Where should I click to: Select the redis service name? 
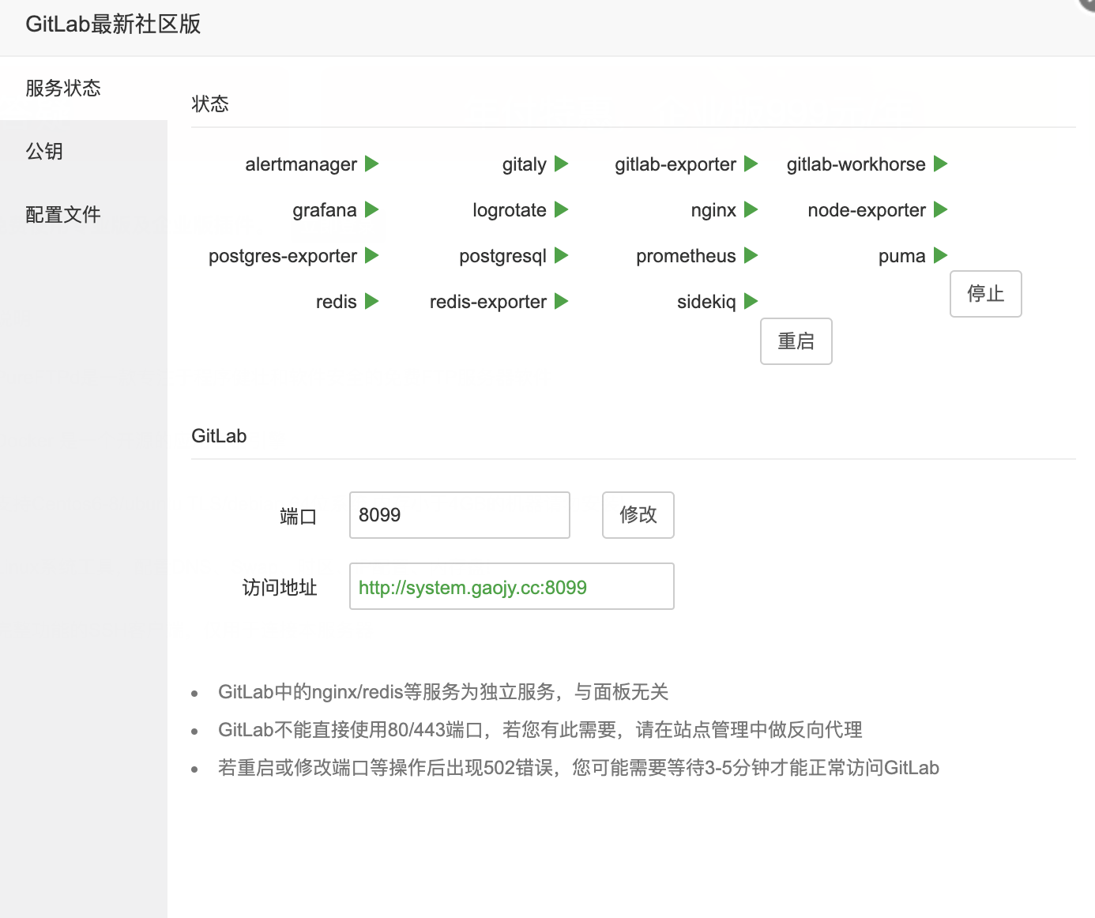[337, 302]
